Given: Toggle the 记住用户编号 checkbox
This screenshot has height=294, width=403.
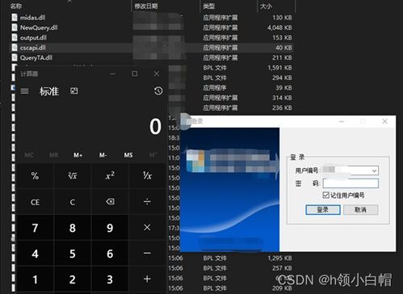Looking at the screenshot, I should click(x=325, y=195).
